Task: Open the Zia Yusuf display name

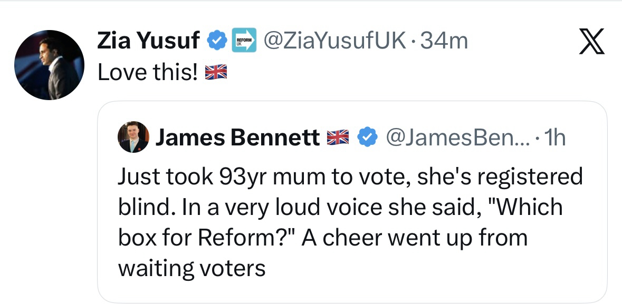Action: coord(148,41)
